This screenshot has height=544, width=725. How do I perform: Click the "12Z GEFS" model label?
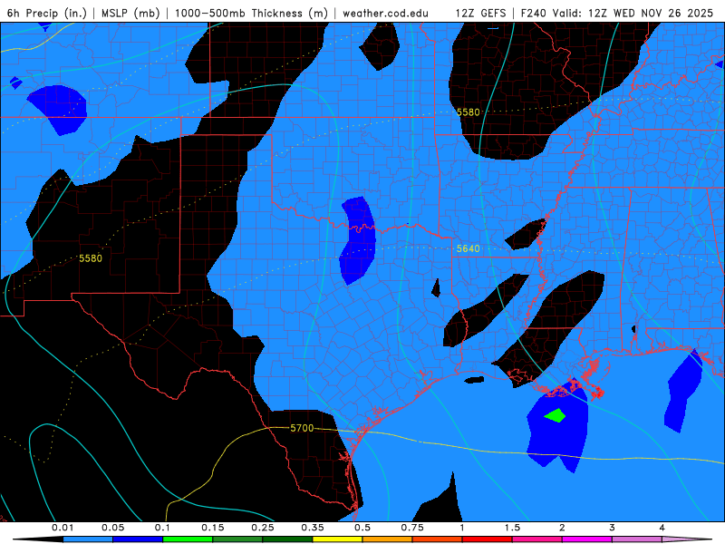tap(480, 13)
